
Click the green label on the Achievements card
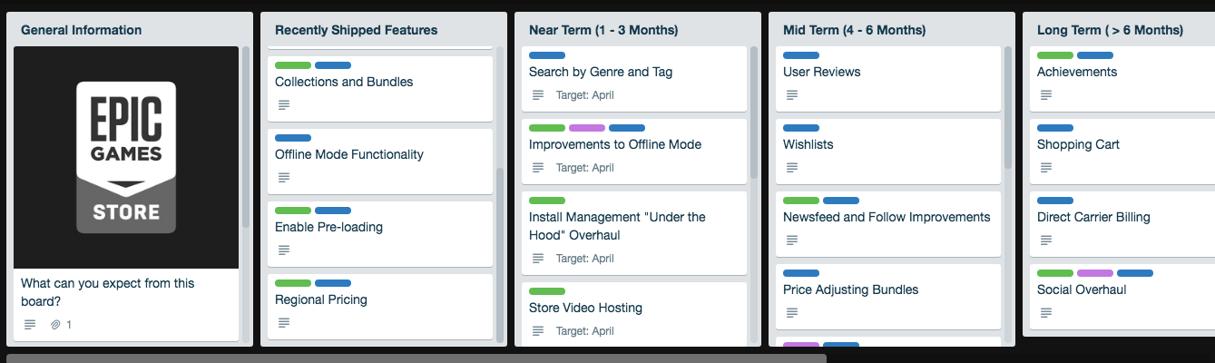1055,55
